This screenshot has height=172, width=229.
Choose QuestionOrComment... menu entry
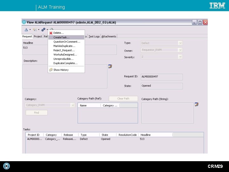click(66, 42)
